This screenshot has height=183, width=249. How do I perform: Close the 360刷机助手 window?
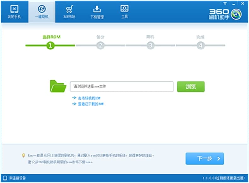click(x=243, y=3)
